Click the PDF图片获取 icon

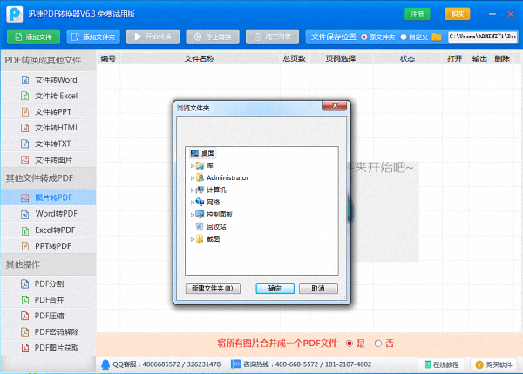pos(25,348)
